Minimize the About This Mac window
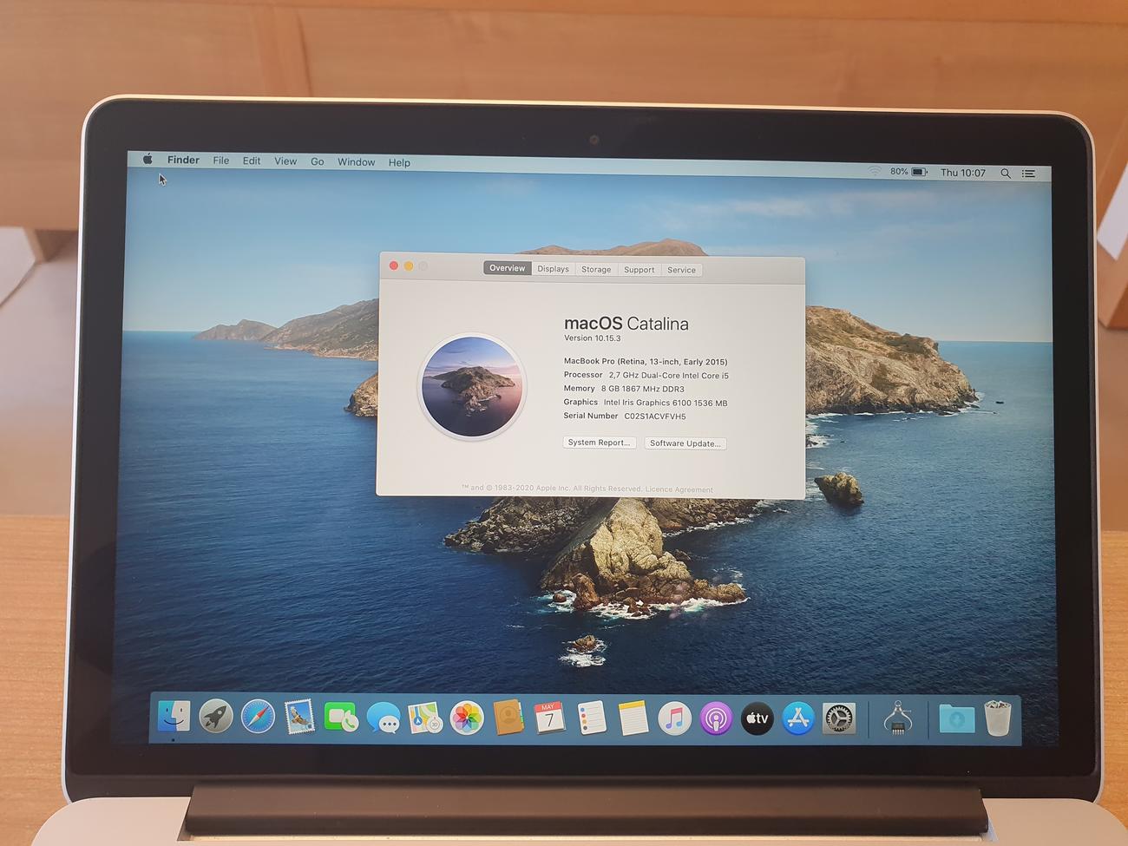1128x846 pixels. [x=408, y=266]
